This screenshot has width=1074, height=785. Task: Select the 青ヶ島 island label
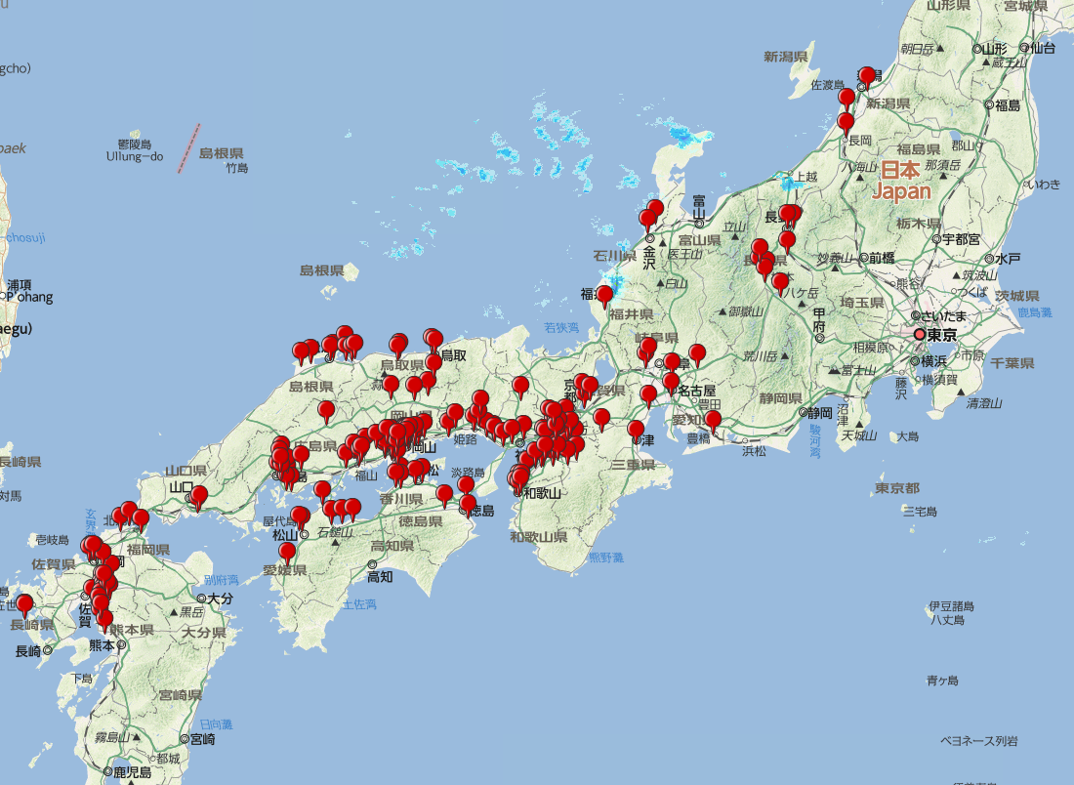point(942,681)
